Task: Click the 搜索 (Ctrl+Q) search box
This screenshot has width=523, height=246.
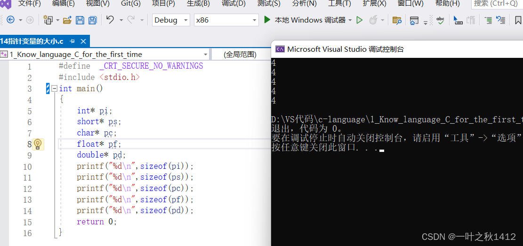Action: 497,4
